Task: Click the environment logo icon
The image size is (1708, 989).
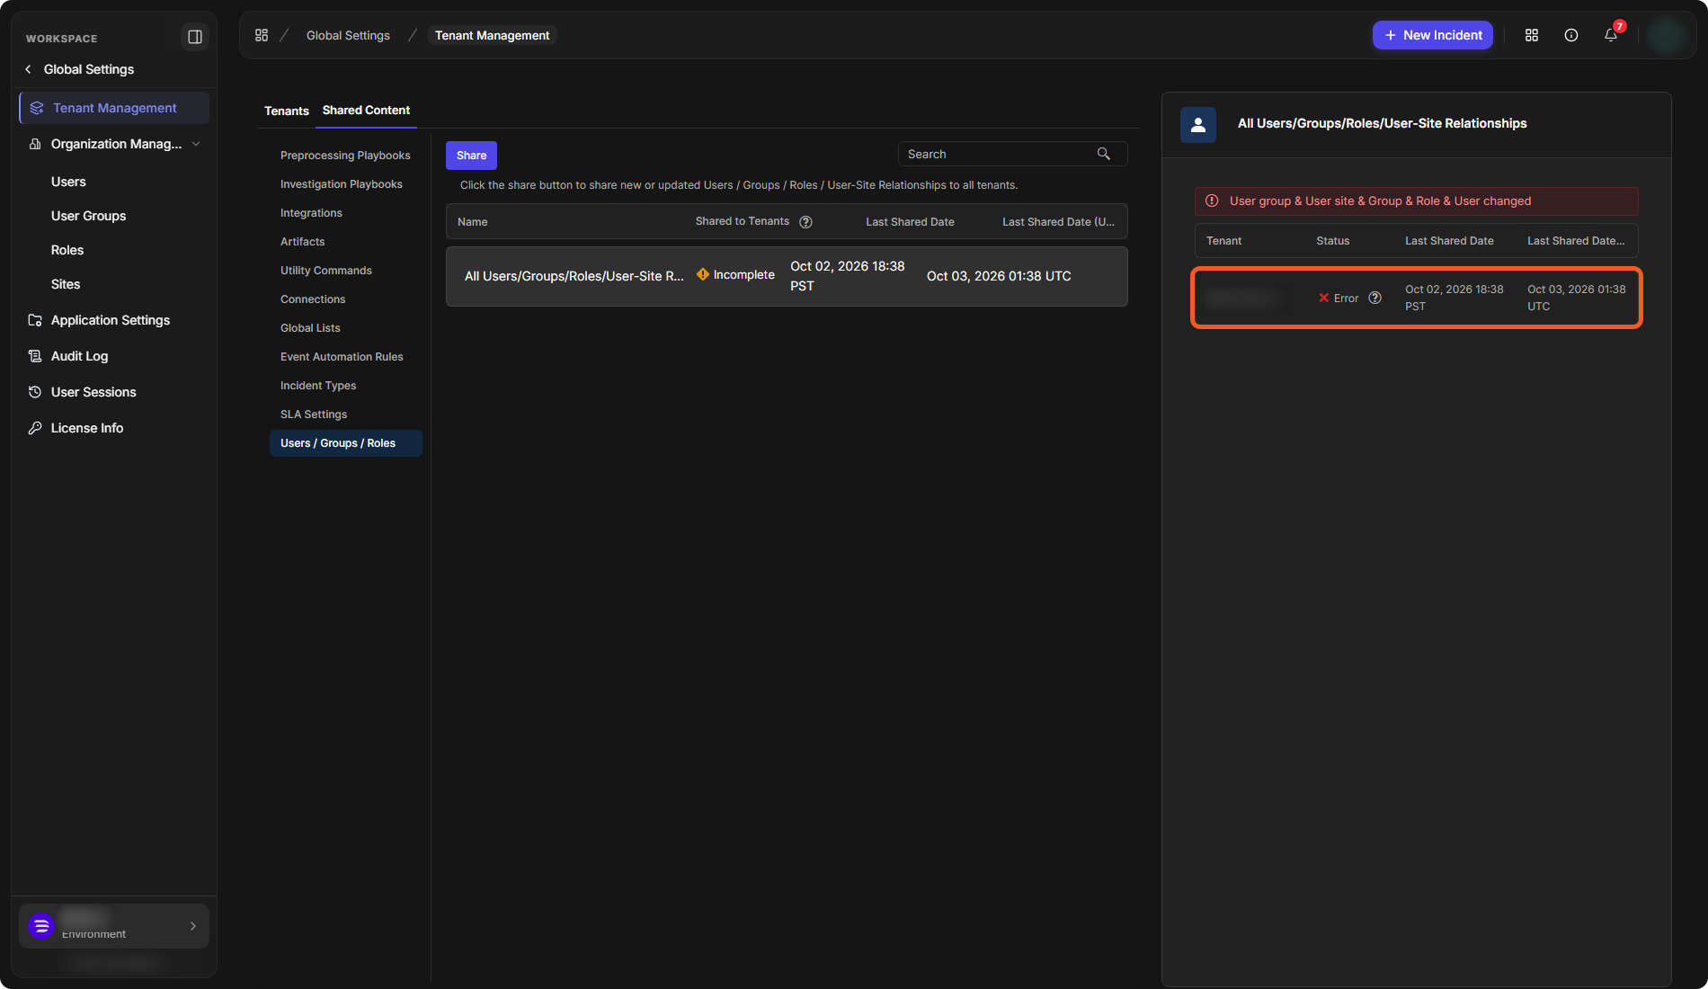Action: (x=41, y=926)
